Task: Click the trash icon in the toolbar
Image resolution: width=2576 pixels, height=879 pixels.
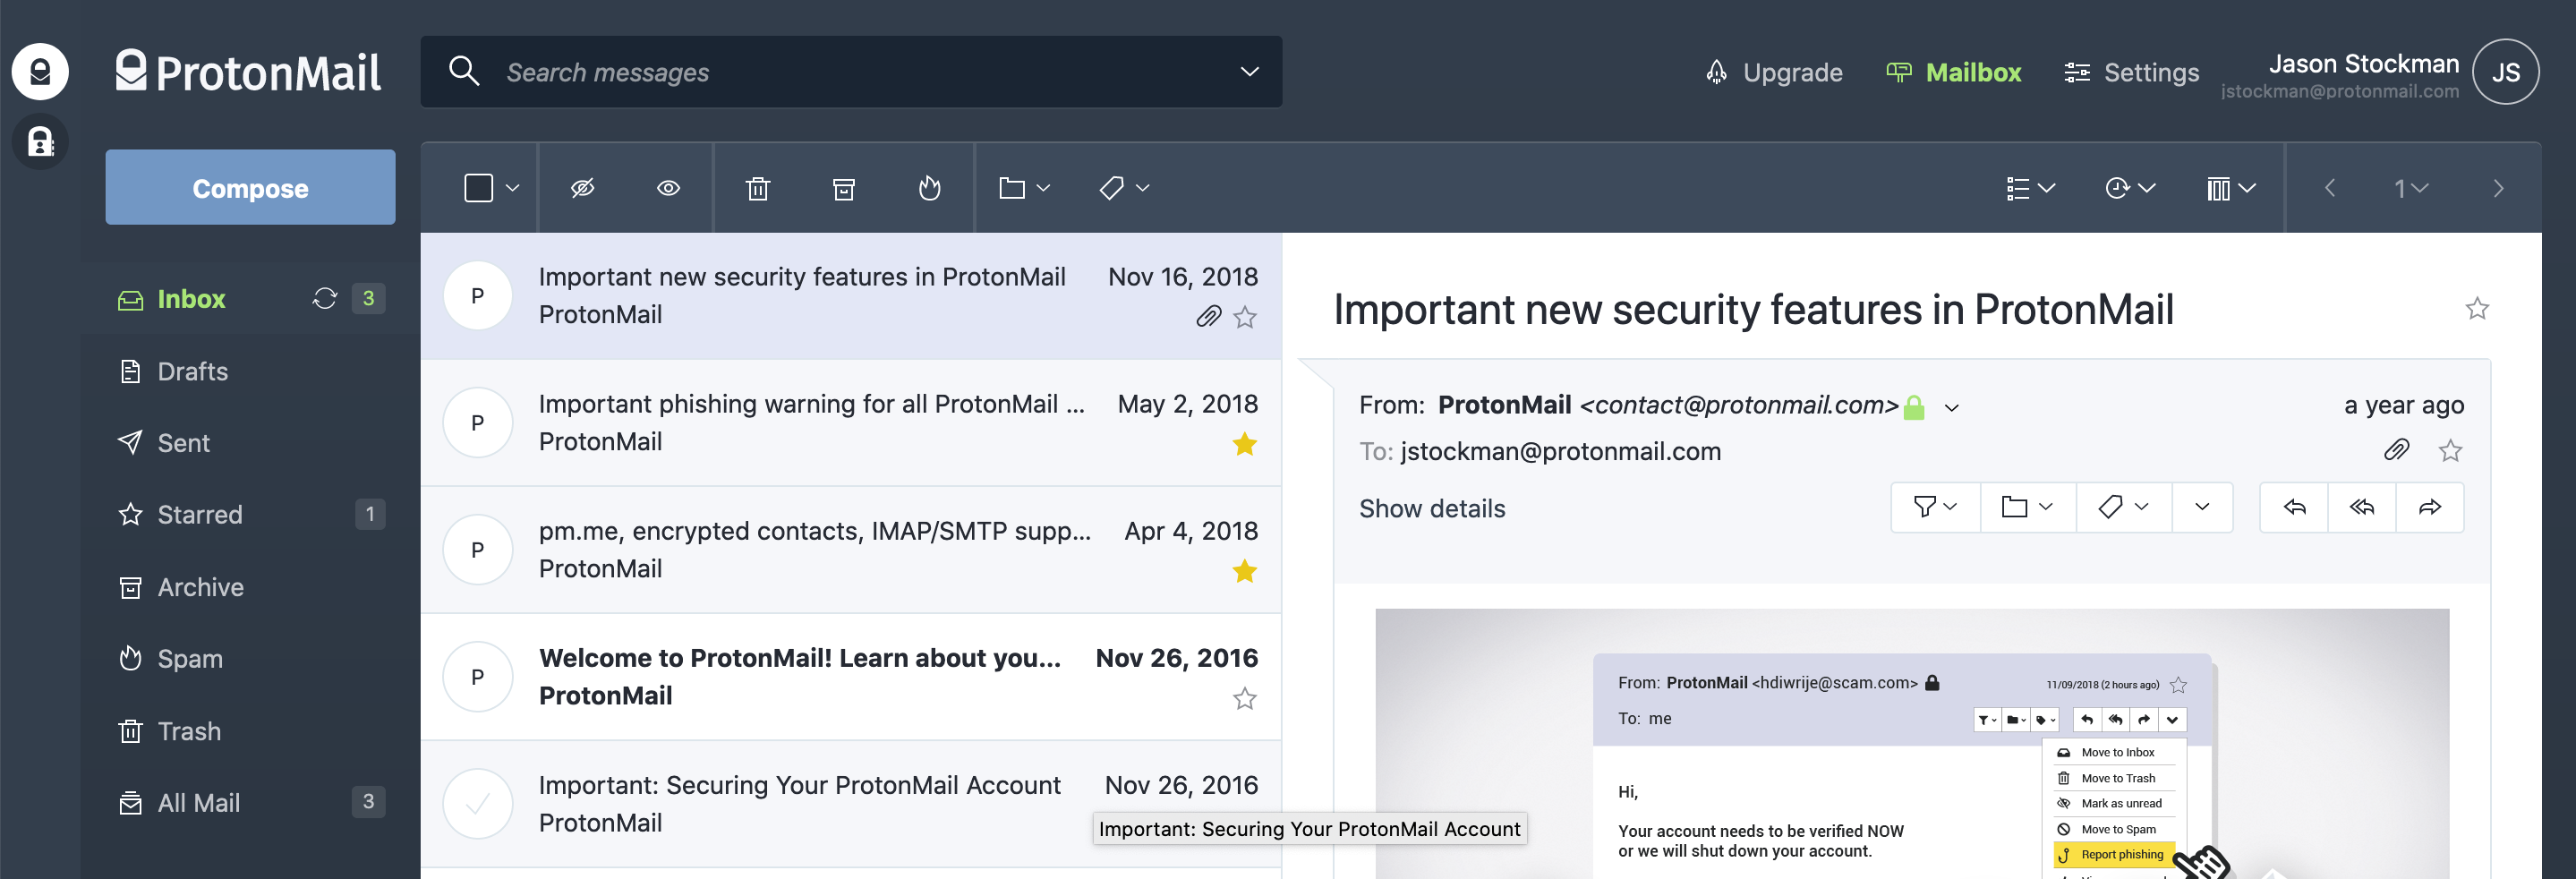Action: 758,188
